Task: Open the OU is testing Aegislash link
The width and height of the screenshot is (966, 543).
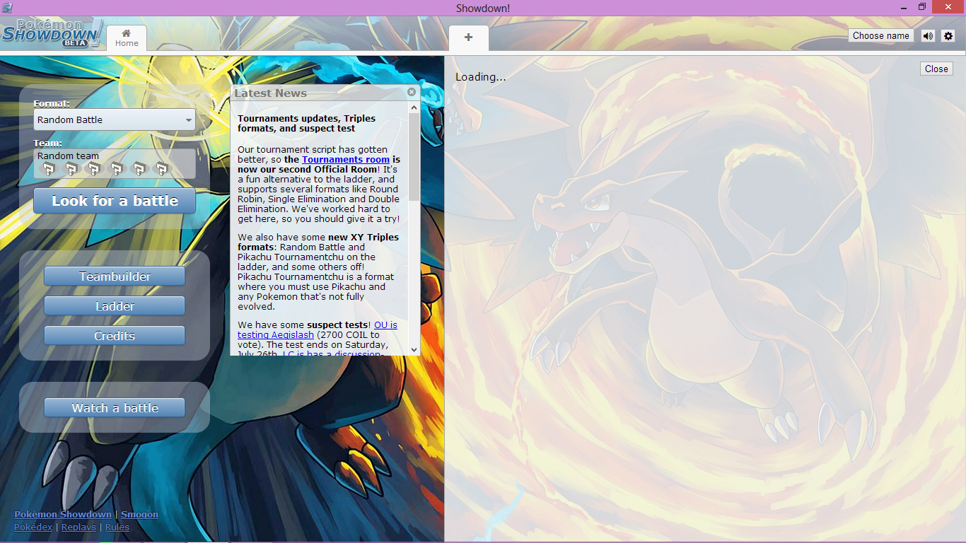Action: click(318, 330)
